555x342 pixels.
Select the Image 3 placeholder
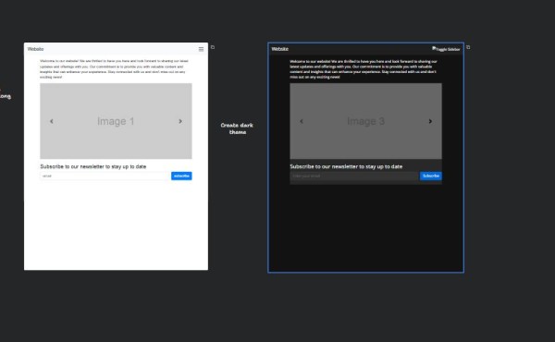tap(365, 121)
